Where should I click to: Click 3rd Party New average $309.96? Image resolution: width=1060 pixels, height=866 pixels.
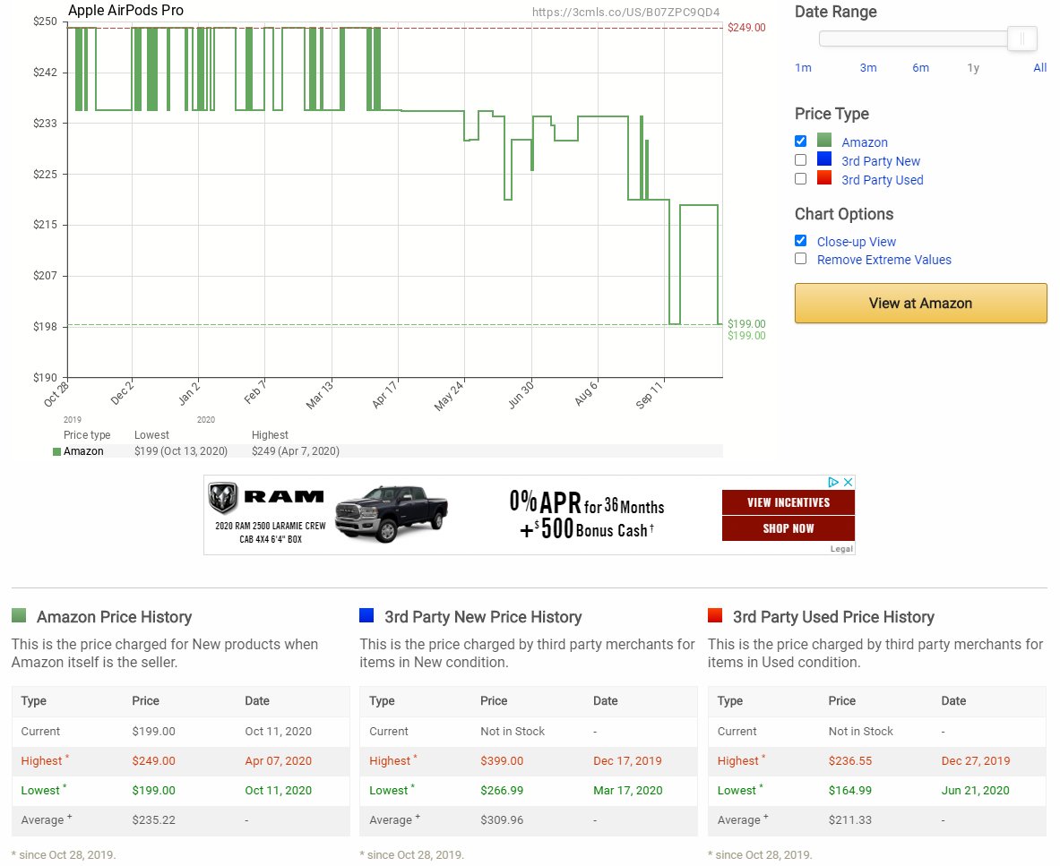click(502, 820)
